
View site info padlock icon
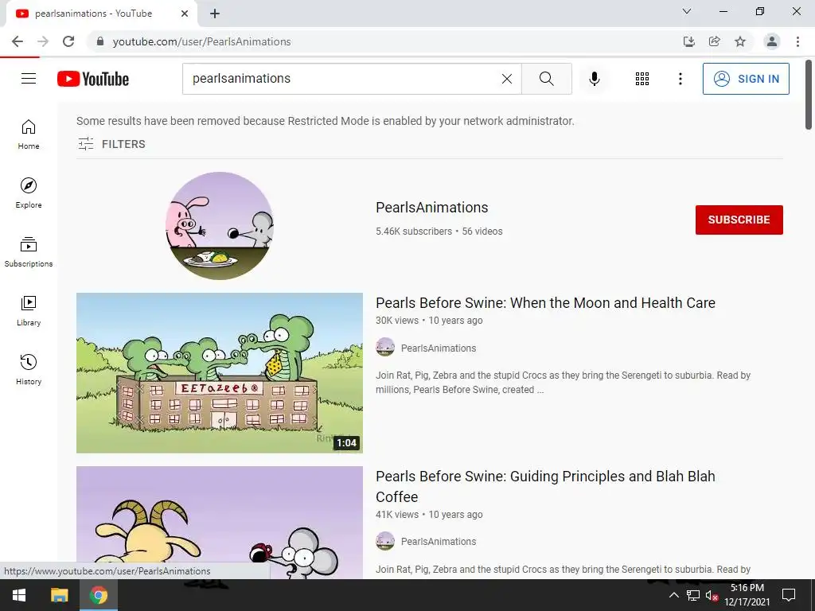(100, 41)
